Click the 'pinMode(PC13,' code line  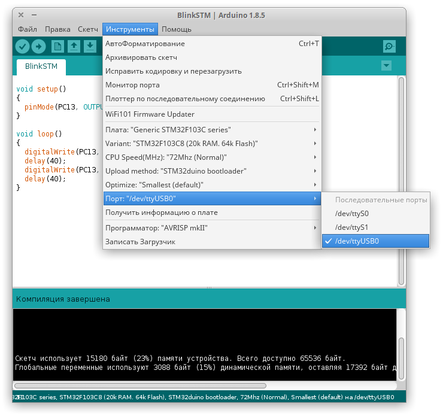[x=51, y=107]
